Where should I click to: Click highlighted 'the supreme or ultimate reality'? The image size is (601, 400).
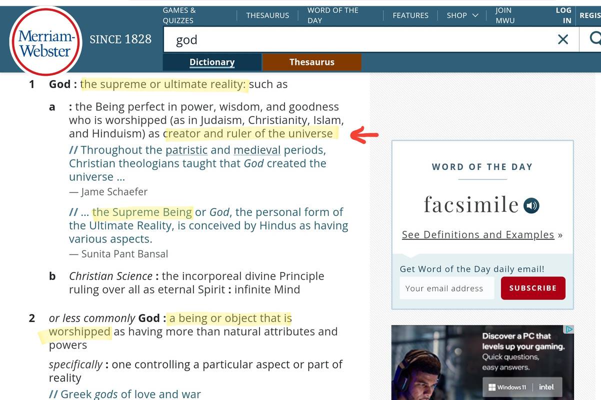click(x=164, y=84)
